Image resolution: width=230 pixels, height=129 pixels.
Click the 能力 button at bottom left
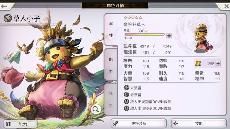click(x=20, y=124)
